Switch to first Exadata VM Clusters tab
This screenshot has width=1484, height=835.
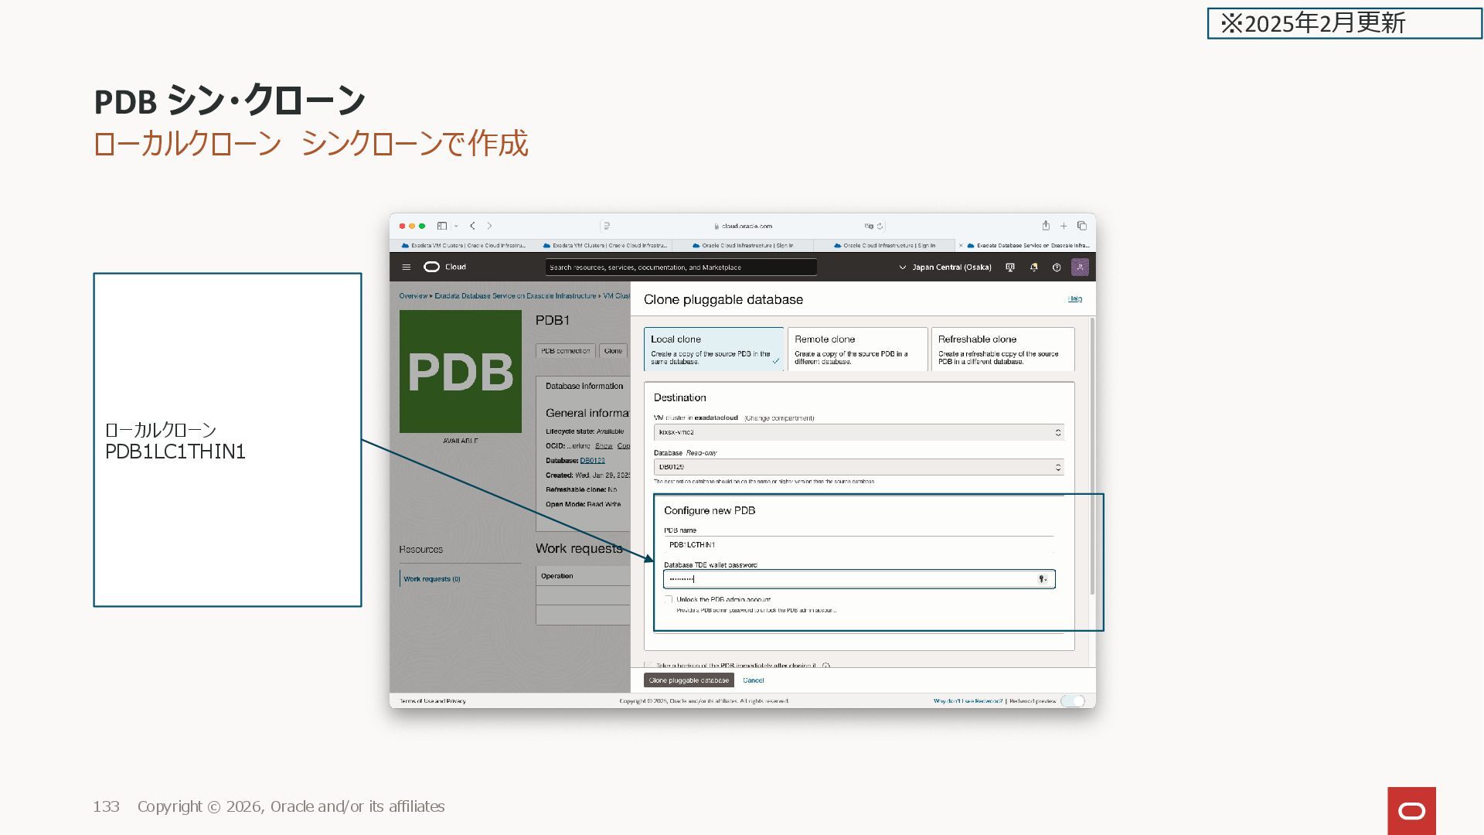[464, 246]
